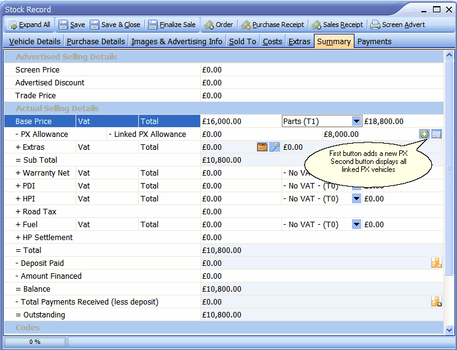Image resolution: width=457 pixels, height=350 pixels.
Task: Click the Road Tax amount field
Action: click(322, 212)
